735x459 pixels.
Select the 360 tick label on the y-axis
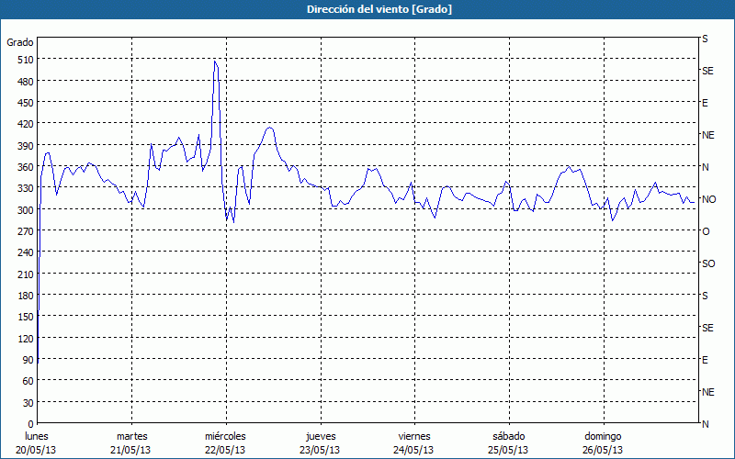(x=24, y=167)
